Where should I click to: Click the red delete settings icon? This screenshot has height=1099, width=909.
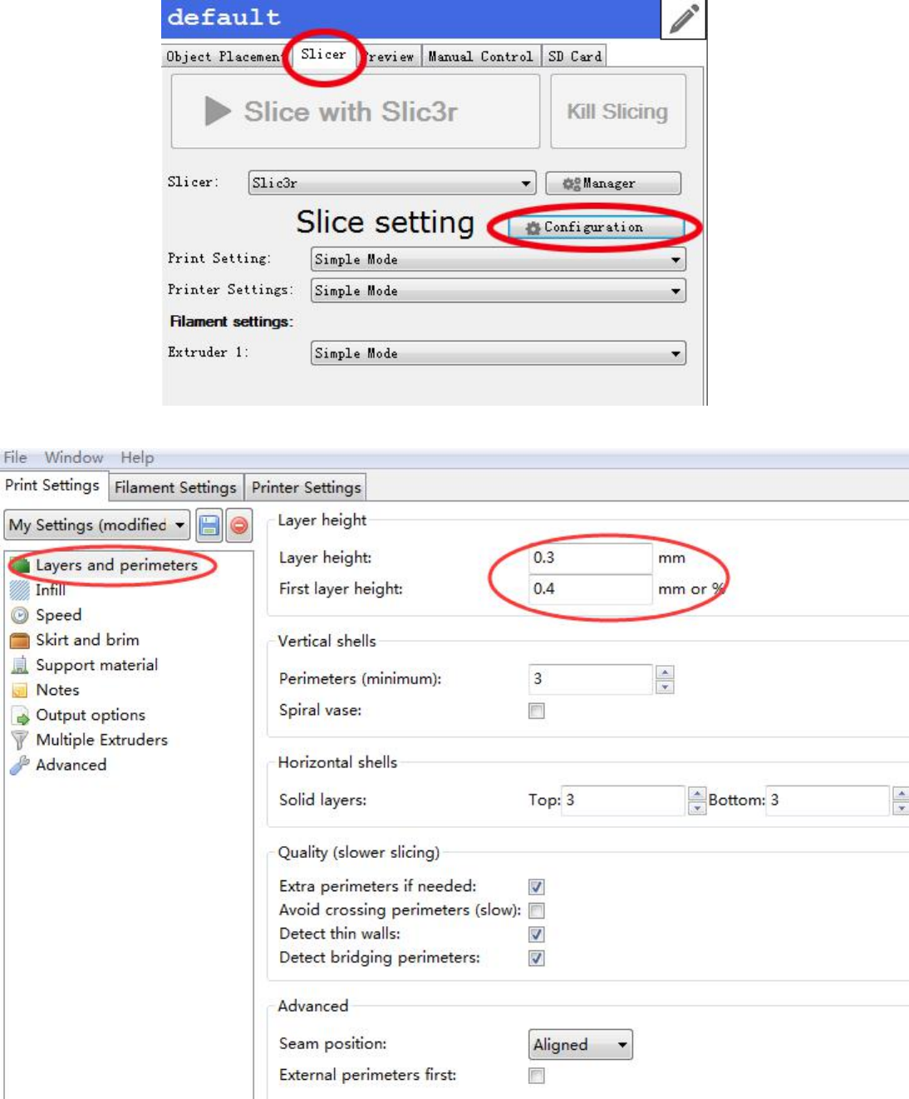(x=239, y=525)
